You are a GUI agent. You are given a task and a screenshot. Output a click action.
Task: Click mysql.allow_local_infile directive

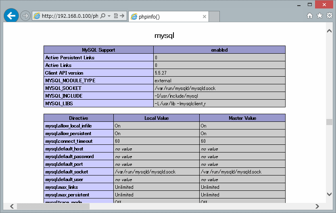point(68,126)
